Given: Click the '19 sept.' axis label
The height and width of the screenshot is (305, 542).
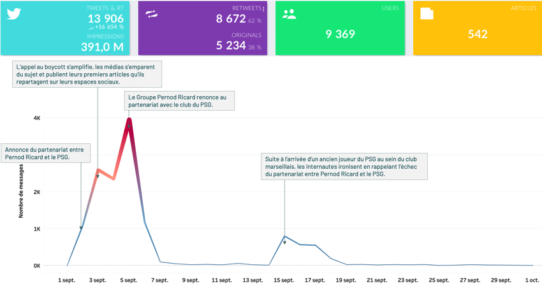Looking at the screenshot, I should [346, 280].
